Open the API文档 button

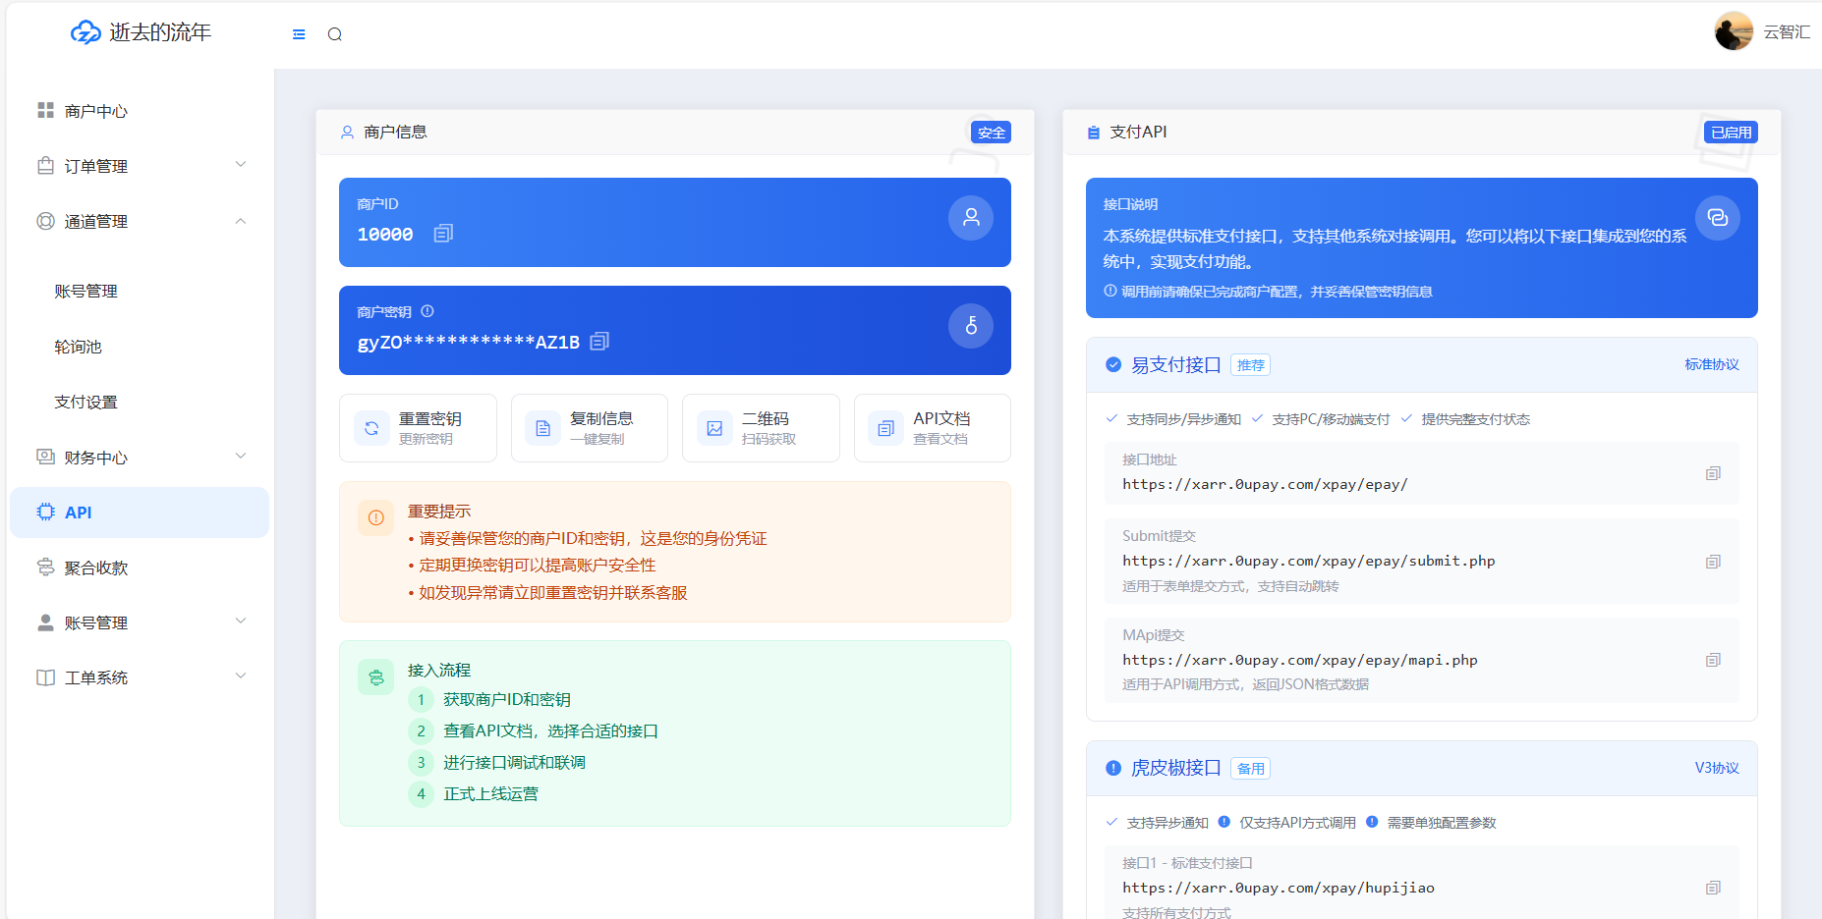point(933,428)
